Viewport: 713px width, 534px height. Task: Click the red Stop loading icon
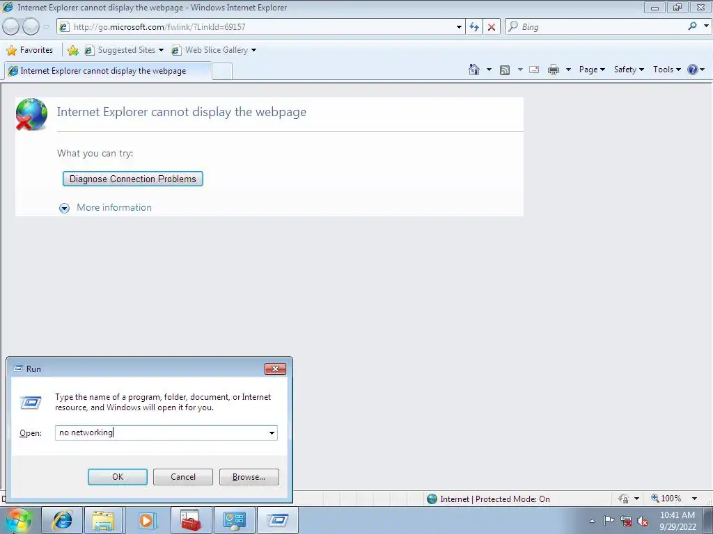point(492,27)
